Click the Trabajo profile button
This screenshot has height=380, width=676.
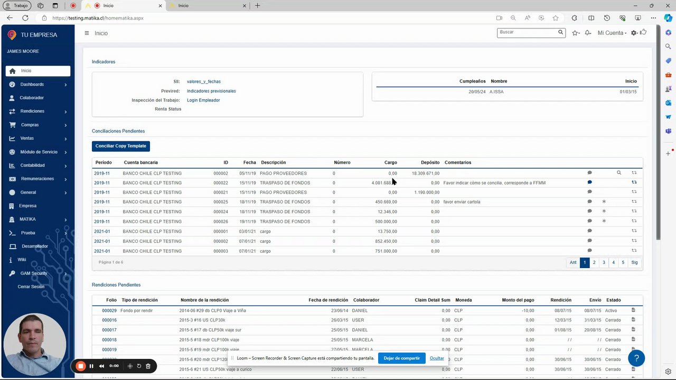[17, 6]
